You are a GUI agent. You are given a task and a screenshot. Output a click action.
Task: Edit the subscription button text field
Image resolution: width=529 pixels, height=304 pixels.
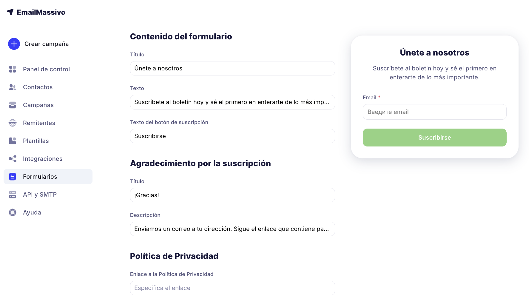[x=232, y=136]
